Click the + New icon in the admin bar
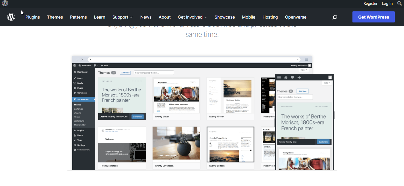Screen dimensions: 404x186 [102, 65]
